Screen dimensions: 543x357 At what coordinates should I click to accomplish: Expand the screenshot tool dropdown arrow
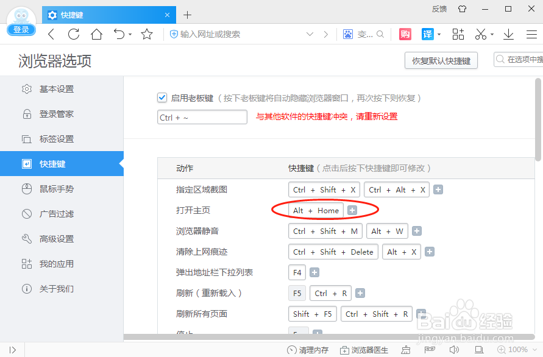[x=492, y=34]
